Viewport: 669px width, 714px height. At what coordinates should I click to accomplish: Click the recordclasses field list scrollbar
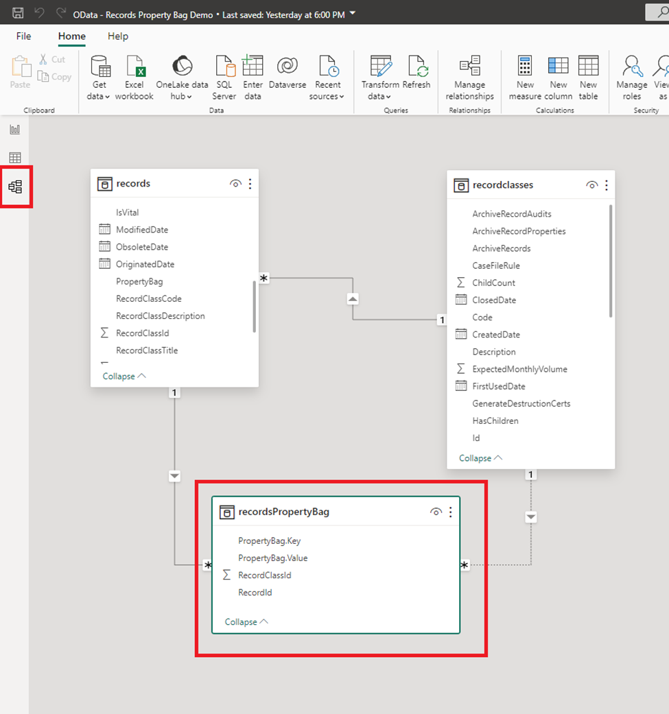tap(611, 261)
